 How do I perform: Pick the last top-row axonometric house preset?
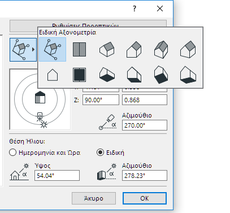point(188,49)
